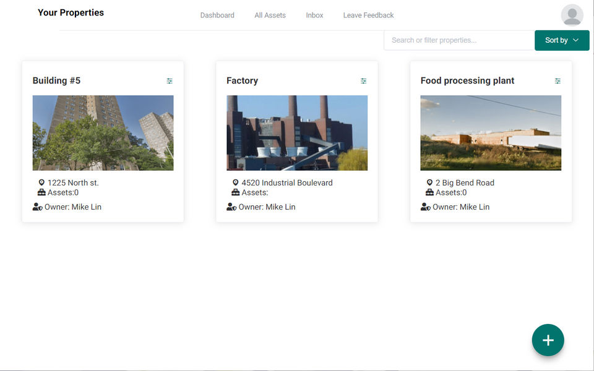Open the Food processing plant photo

(491, 133)
